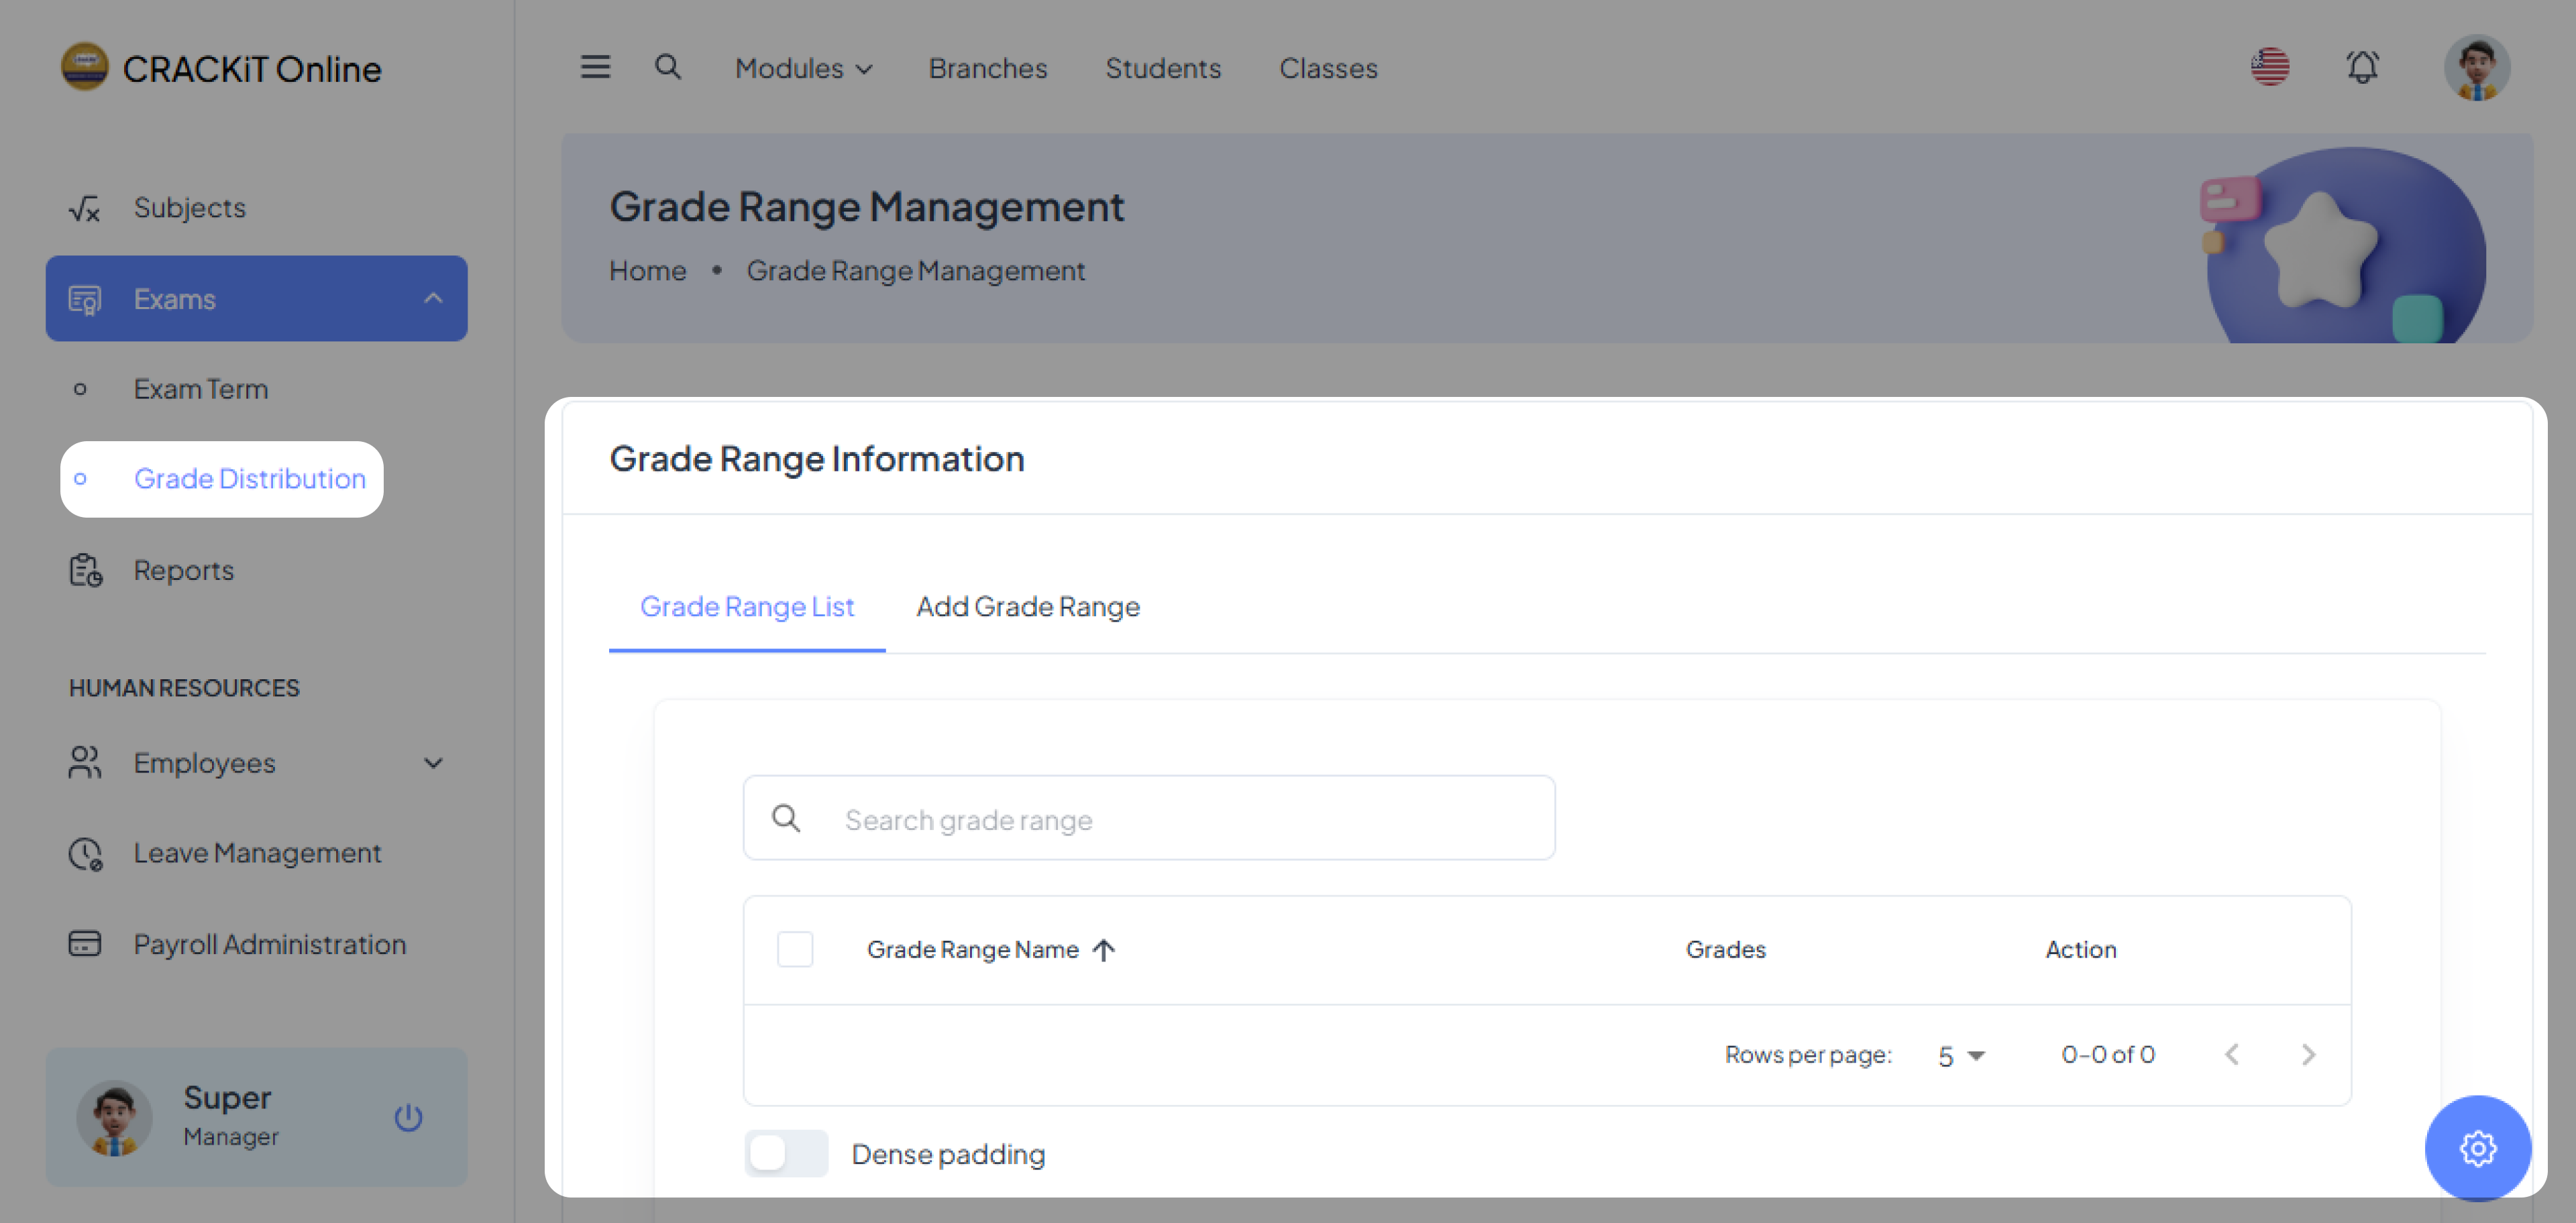Go to next page arrow

point(2307,1054)
